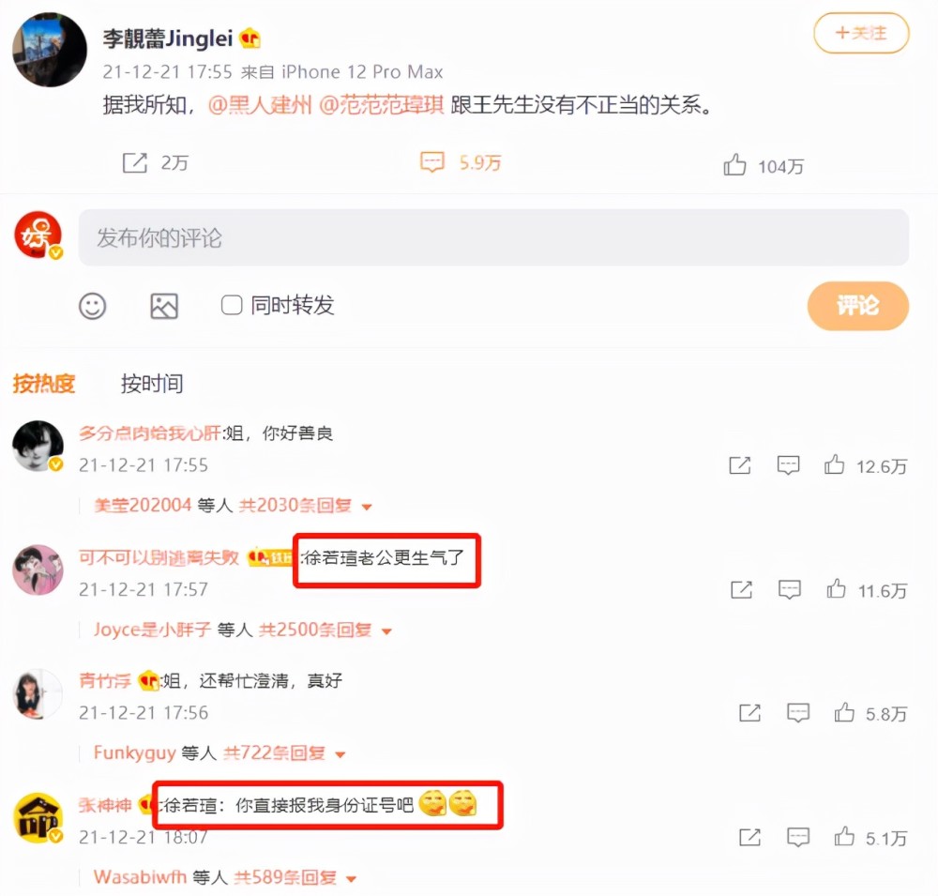Submit with the orange 评论 button
The width and height of the screenshot is (938, 896).
pyautogui.click(x=858, y=306)
